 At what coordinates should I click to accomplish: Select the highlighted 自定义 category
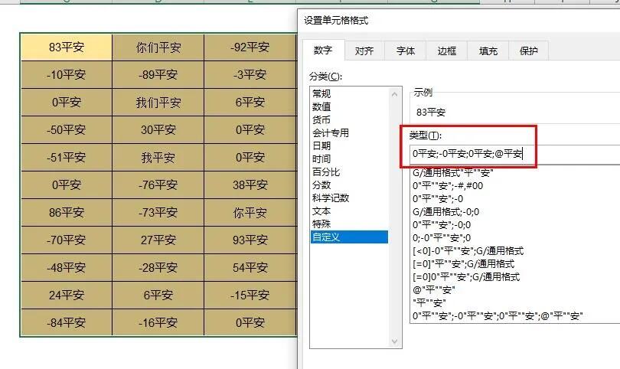click(349, 237)
